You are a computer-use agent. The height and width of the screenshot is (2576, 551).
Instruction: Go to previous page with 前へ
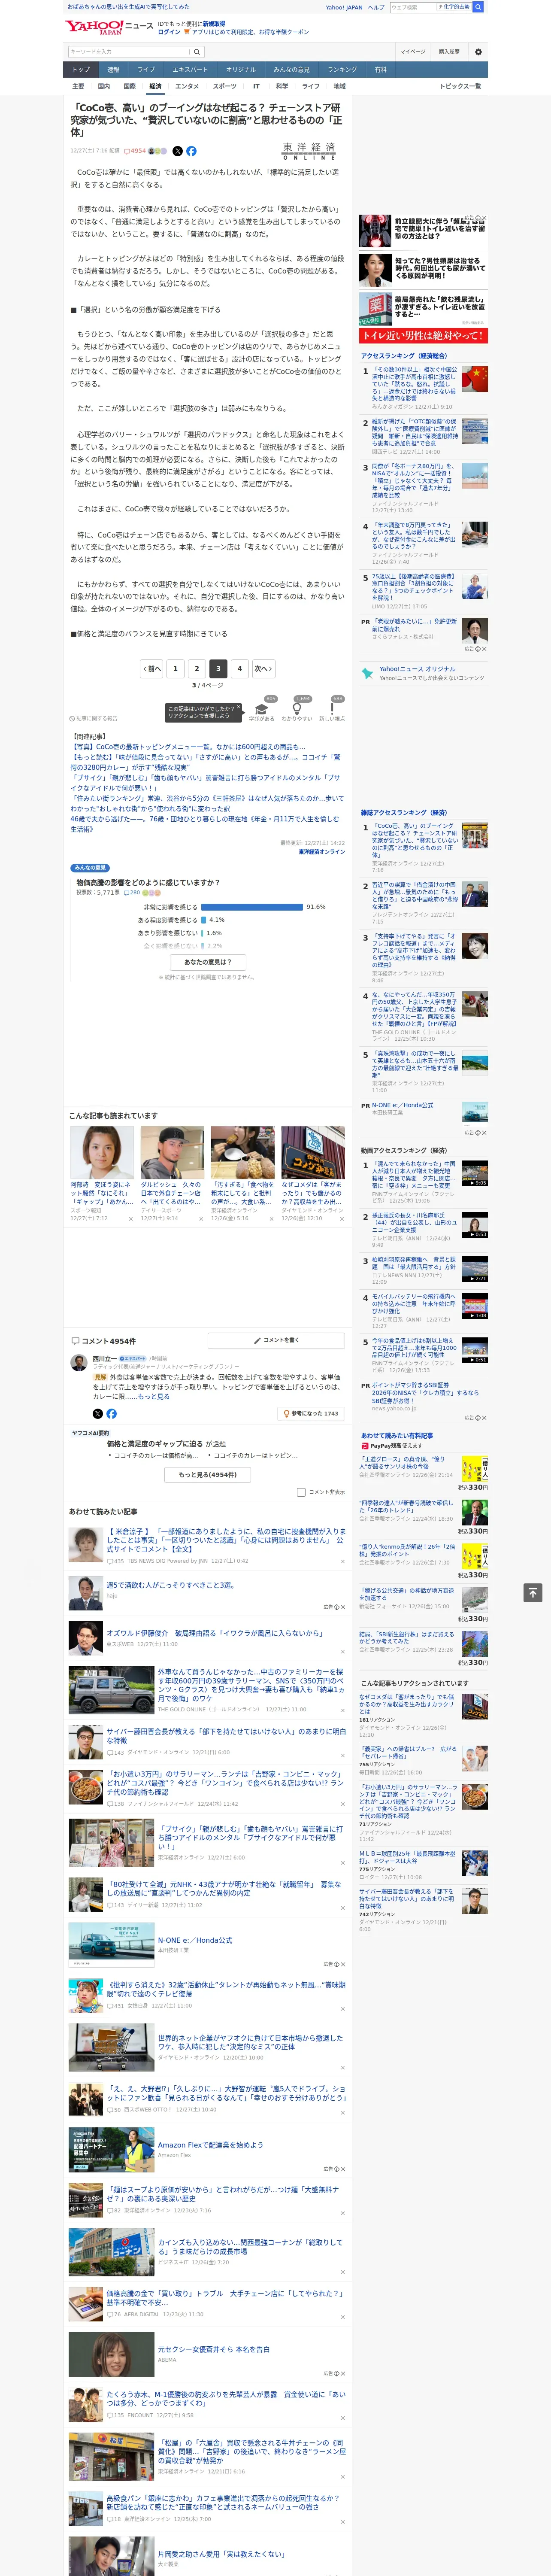tap(152, 668)
